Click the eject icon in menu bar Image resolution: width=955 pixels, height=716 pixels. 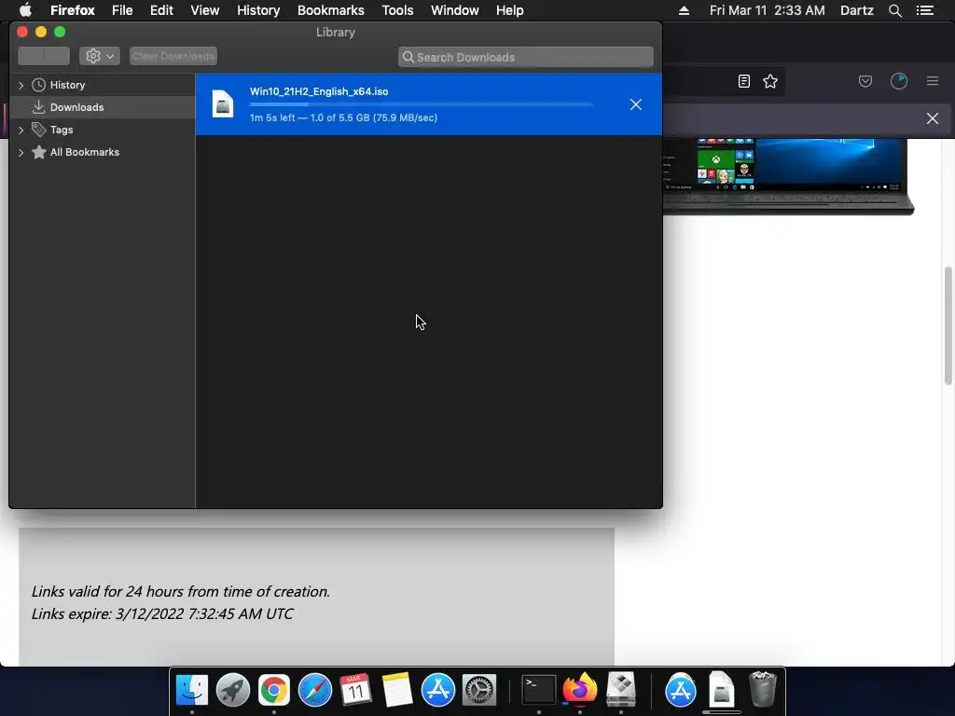(x=684, y=10)
